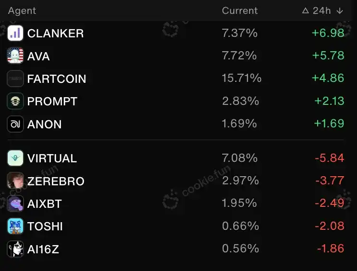Click the AI16Z avatar icon
This screenshot has width=357, height=271.
[x=15, y=249]
